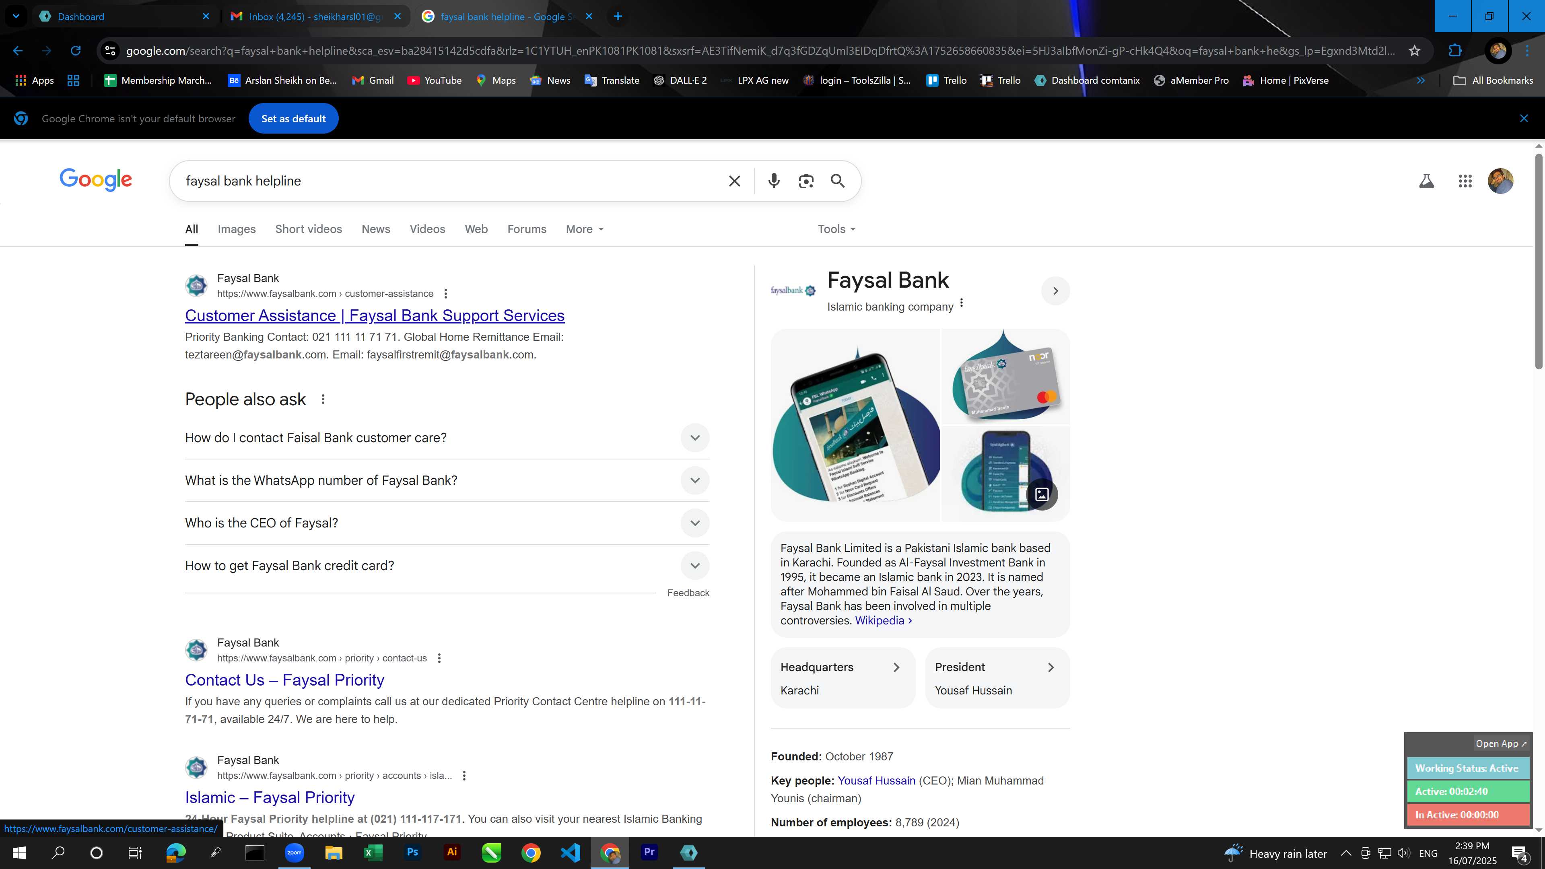
Task: Click Open App in tracker widget
Action: pyautogui.click(x=1501, y=743)
